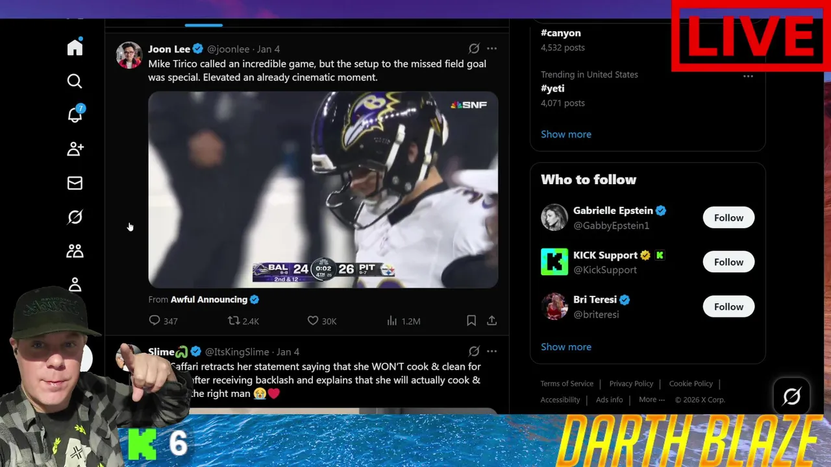
Task: Open the #canyon trend
Action: click(561, 33)
